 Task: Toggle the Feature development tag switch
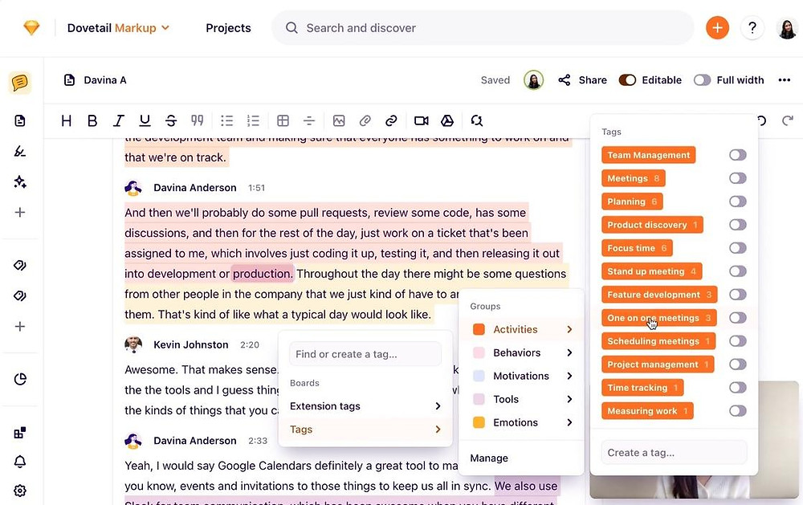(737, 295)
